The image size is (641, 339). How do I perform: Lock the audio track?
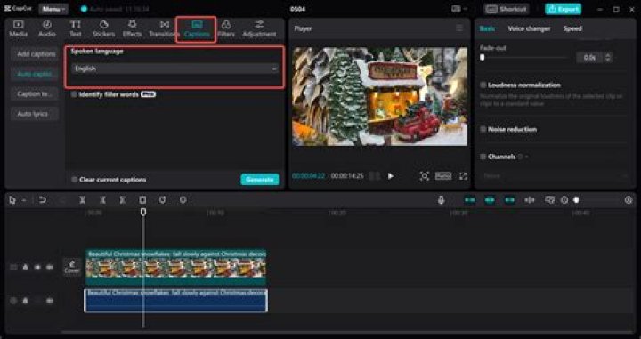point(25,301)
